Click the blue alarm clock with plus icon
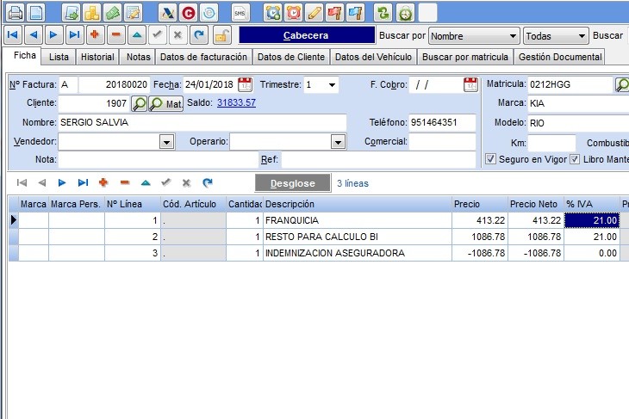This screenshot has width=629, height=419. 273,13
